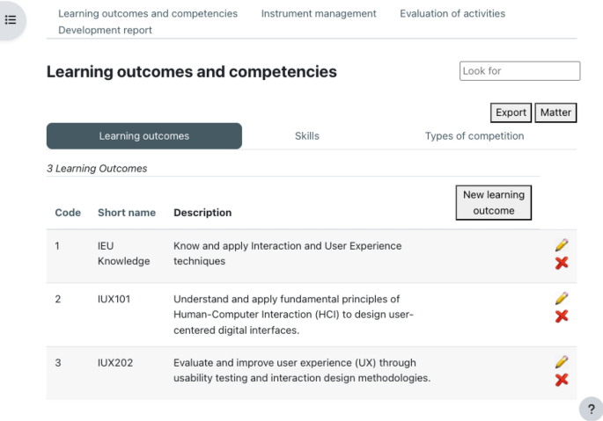The image size is (603, 421).
Task: Select the IUX101 short name cell
Action: [x=114, y=299]
